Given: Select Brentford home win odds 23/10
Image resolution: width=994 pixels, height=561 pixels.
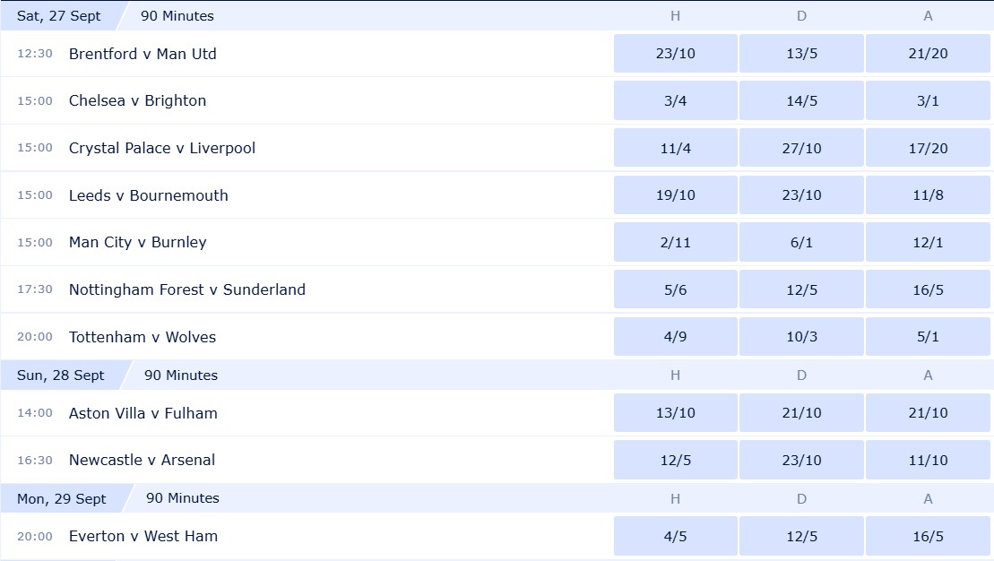Looking at the screenshot, I should click(x=675, y=53).
